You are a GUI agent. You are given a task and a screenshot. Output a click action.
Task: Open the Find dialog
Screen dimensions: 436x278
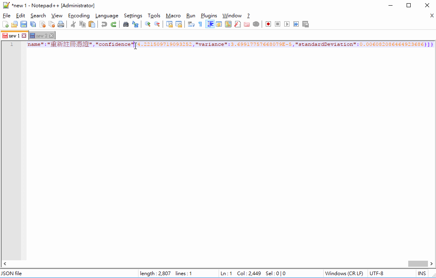click(126, 24)
